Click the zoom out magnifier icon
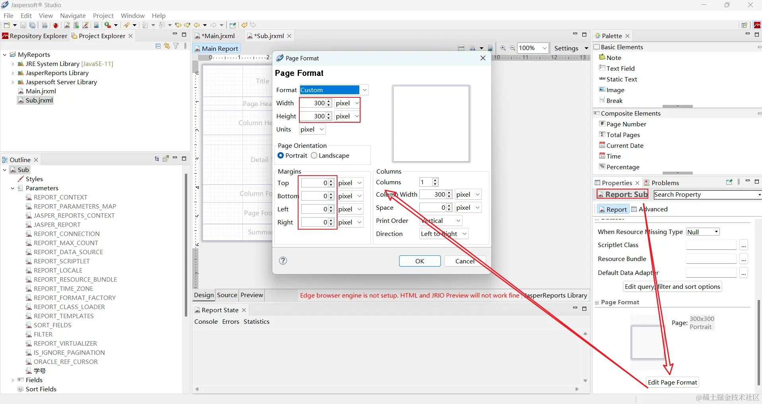 coord(512,48)
